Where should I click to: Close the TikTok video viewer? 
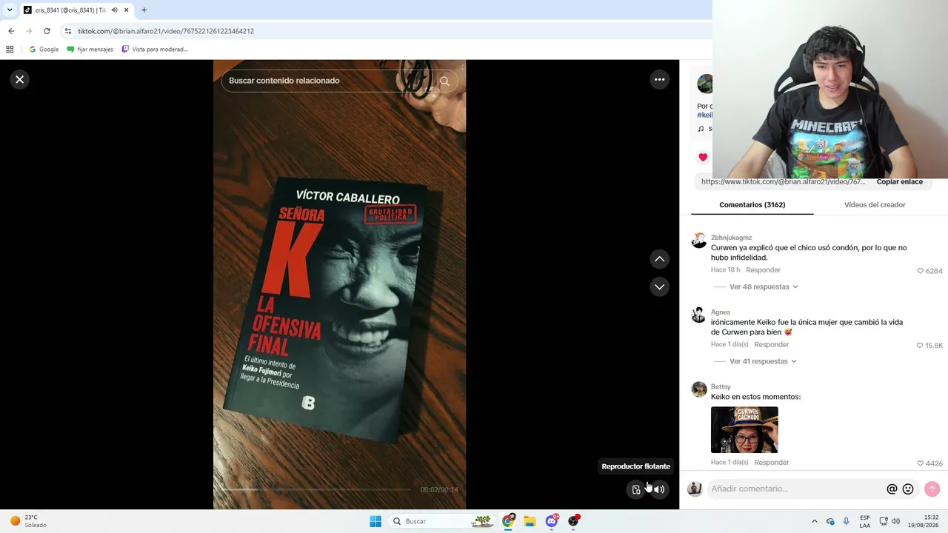pos(20,79)
